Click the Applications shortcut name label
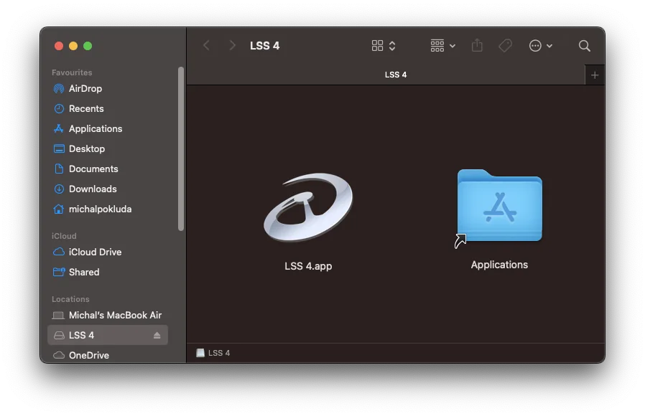Image resolution: width=645 pixels, height=416 pixels. [499, 265]
